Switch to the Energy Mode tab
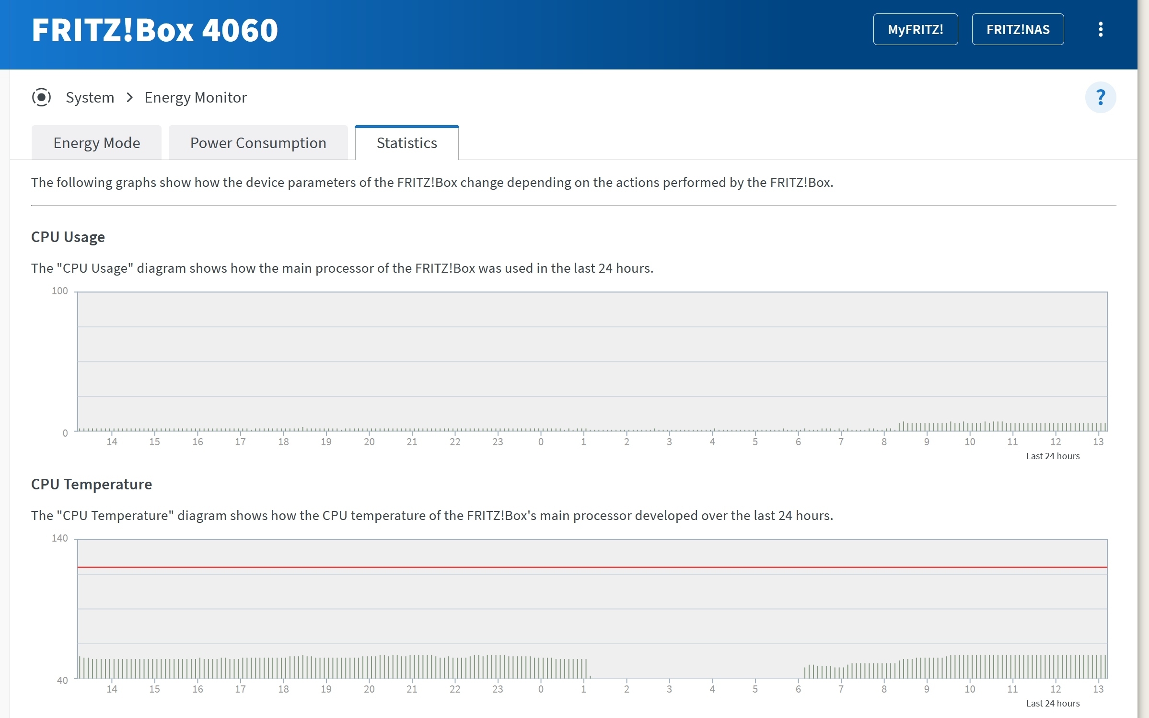This screenshot has width=1149, height=718. click(x=96, y=143)
